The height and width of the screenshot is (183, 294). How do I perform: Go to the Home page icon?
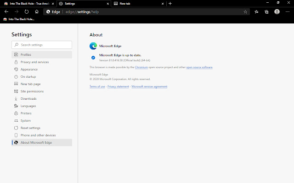coord(37,11)
